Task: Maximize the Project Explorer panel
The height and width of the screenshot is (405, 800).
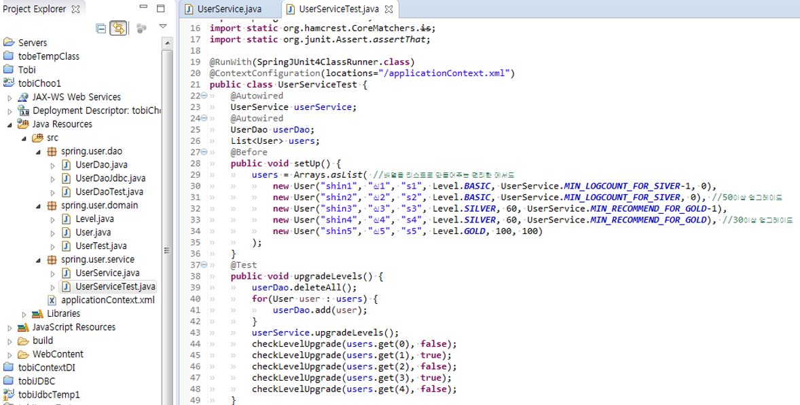Action: click(x=161, y=8)
